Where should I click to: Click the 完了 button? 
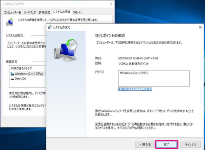coord(166,144)
